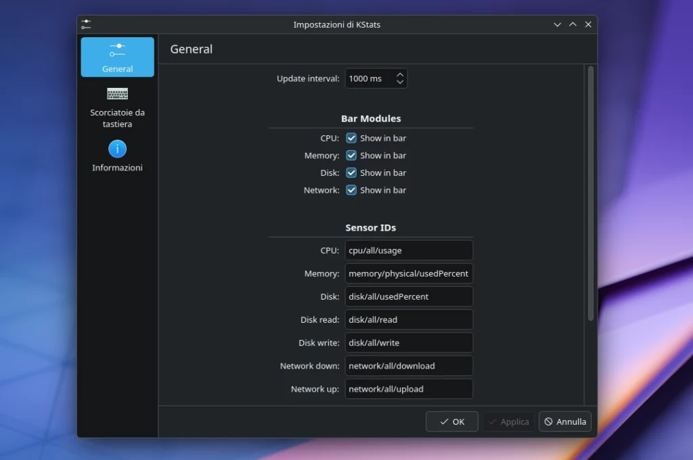Click the Disk write sensor field
Viewport: 693px width, 460px height.
[x=409, y=342]
